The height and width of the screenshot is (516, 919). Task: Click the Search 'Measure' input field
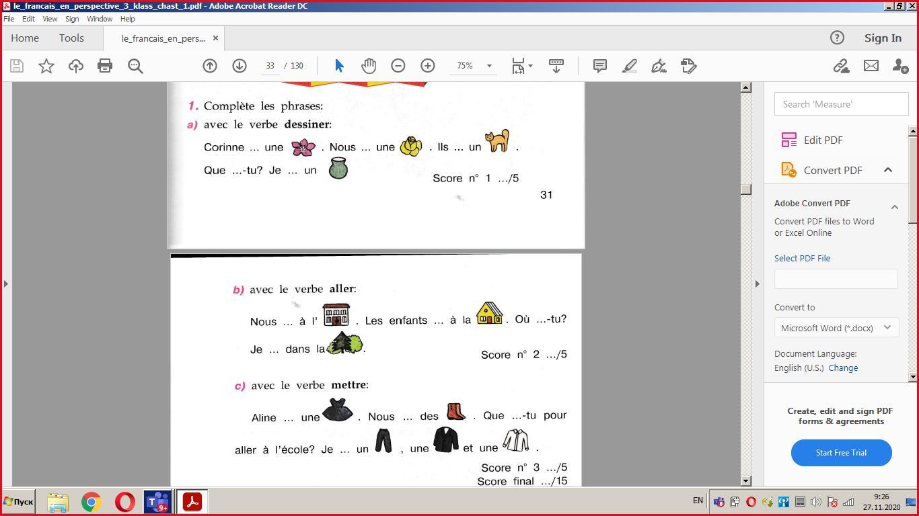pos(841,104)
